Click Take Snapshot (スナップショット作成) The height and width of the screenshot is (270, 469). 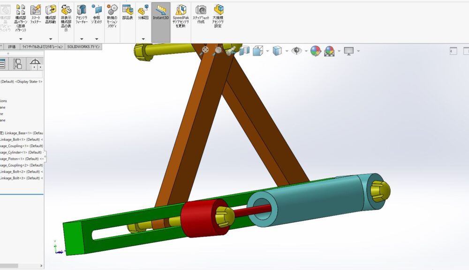click(x=201, y=15)
